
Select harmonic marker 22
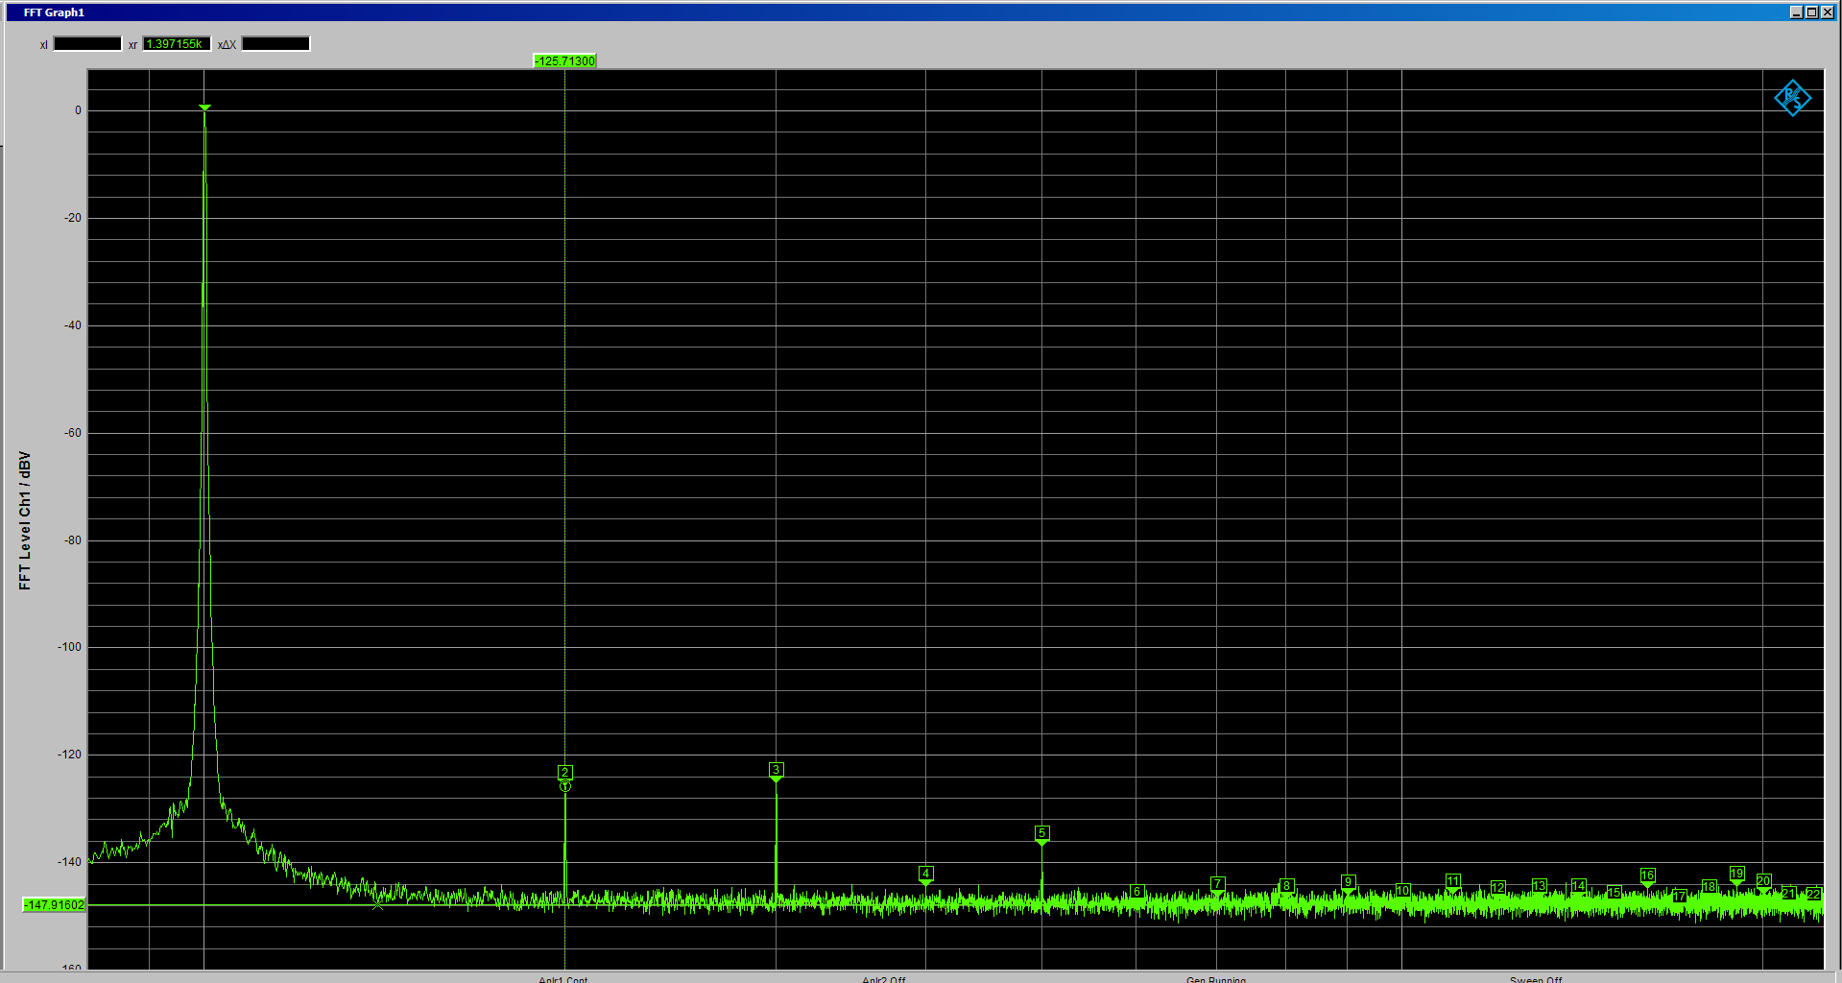pos(1814,894)
